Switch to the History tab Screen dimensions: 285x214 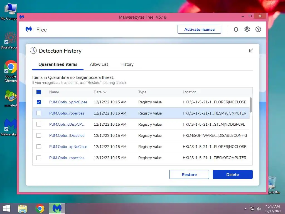pyautogui.click(x=127, y=64)
